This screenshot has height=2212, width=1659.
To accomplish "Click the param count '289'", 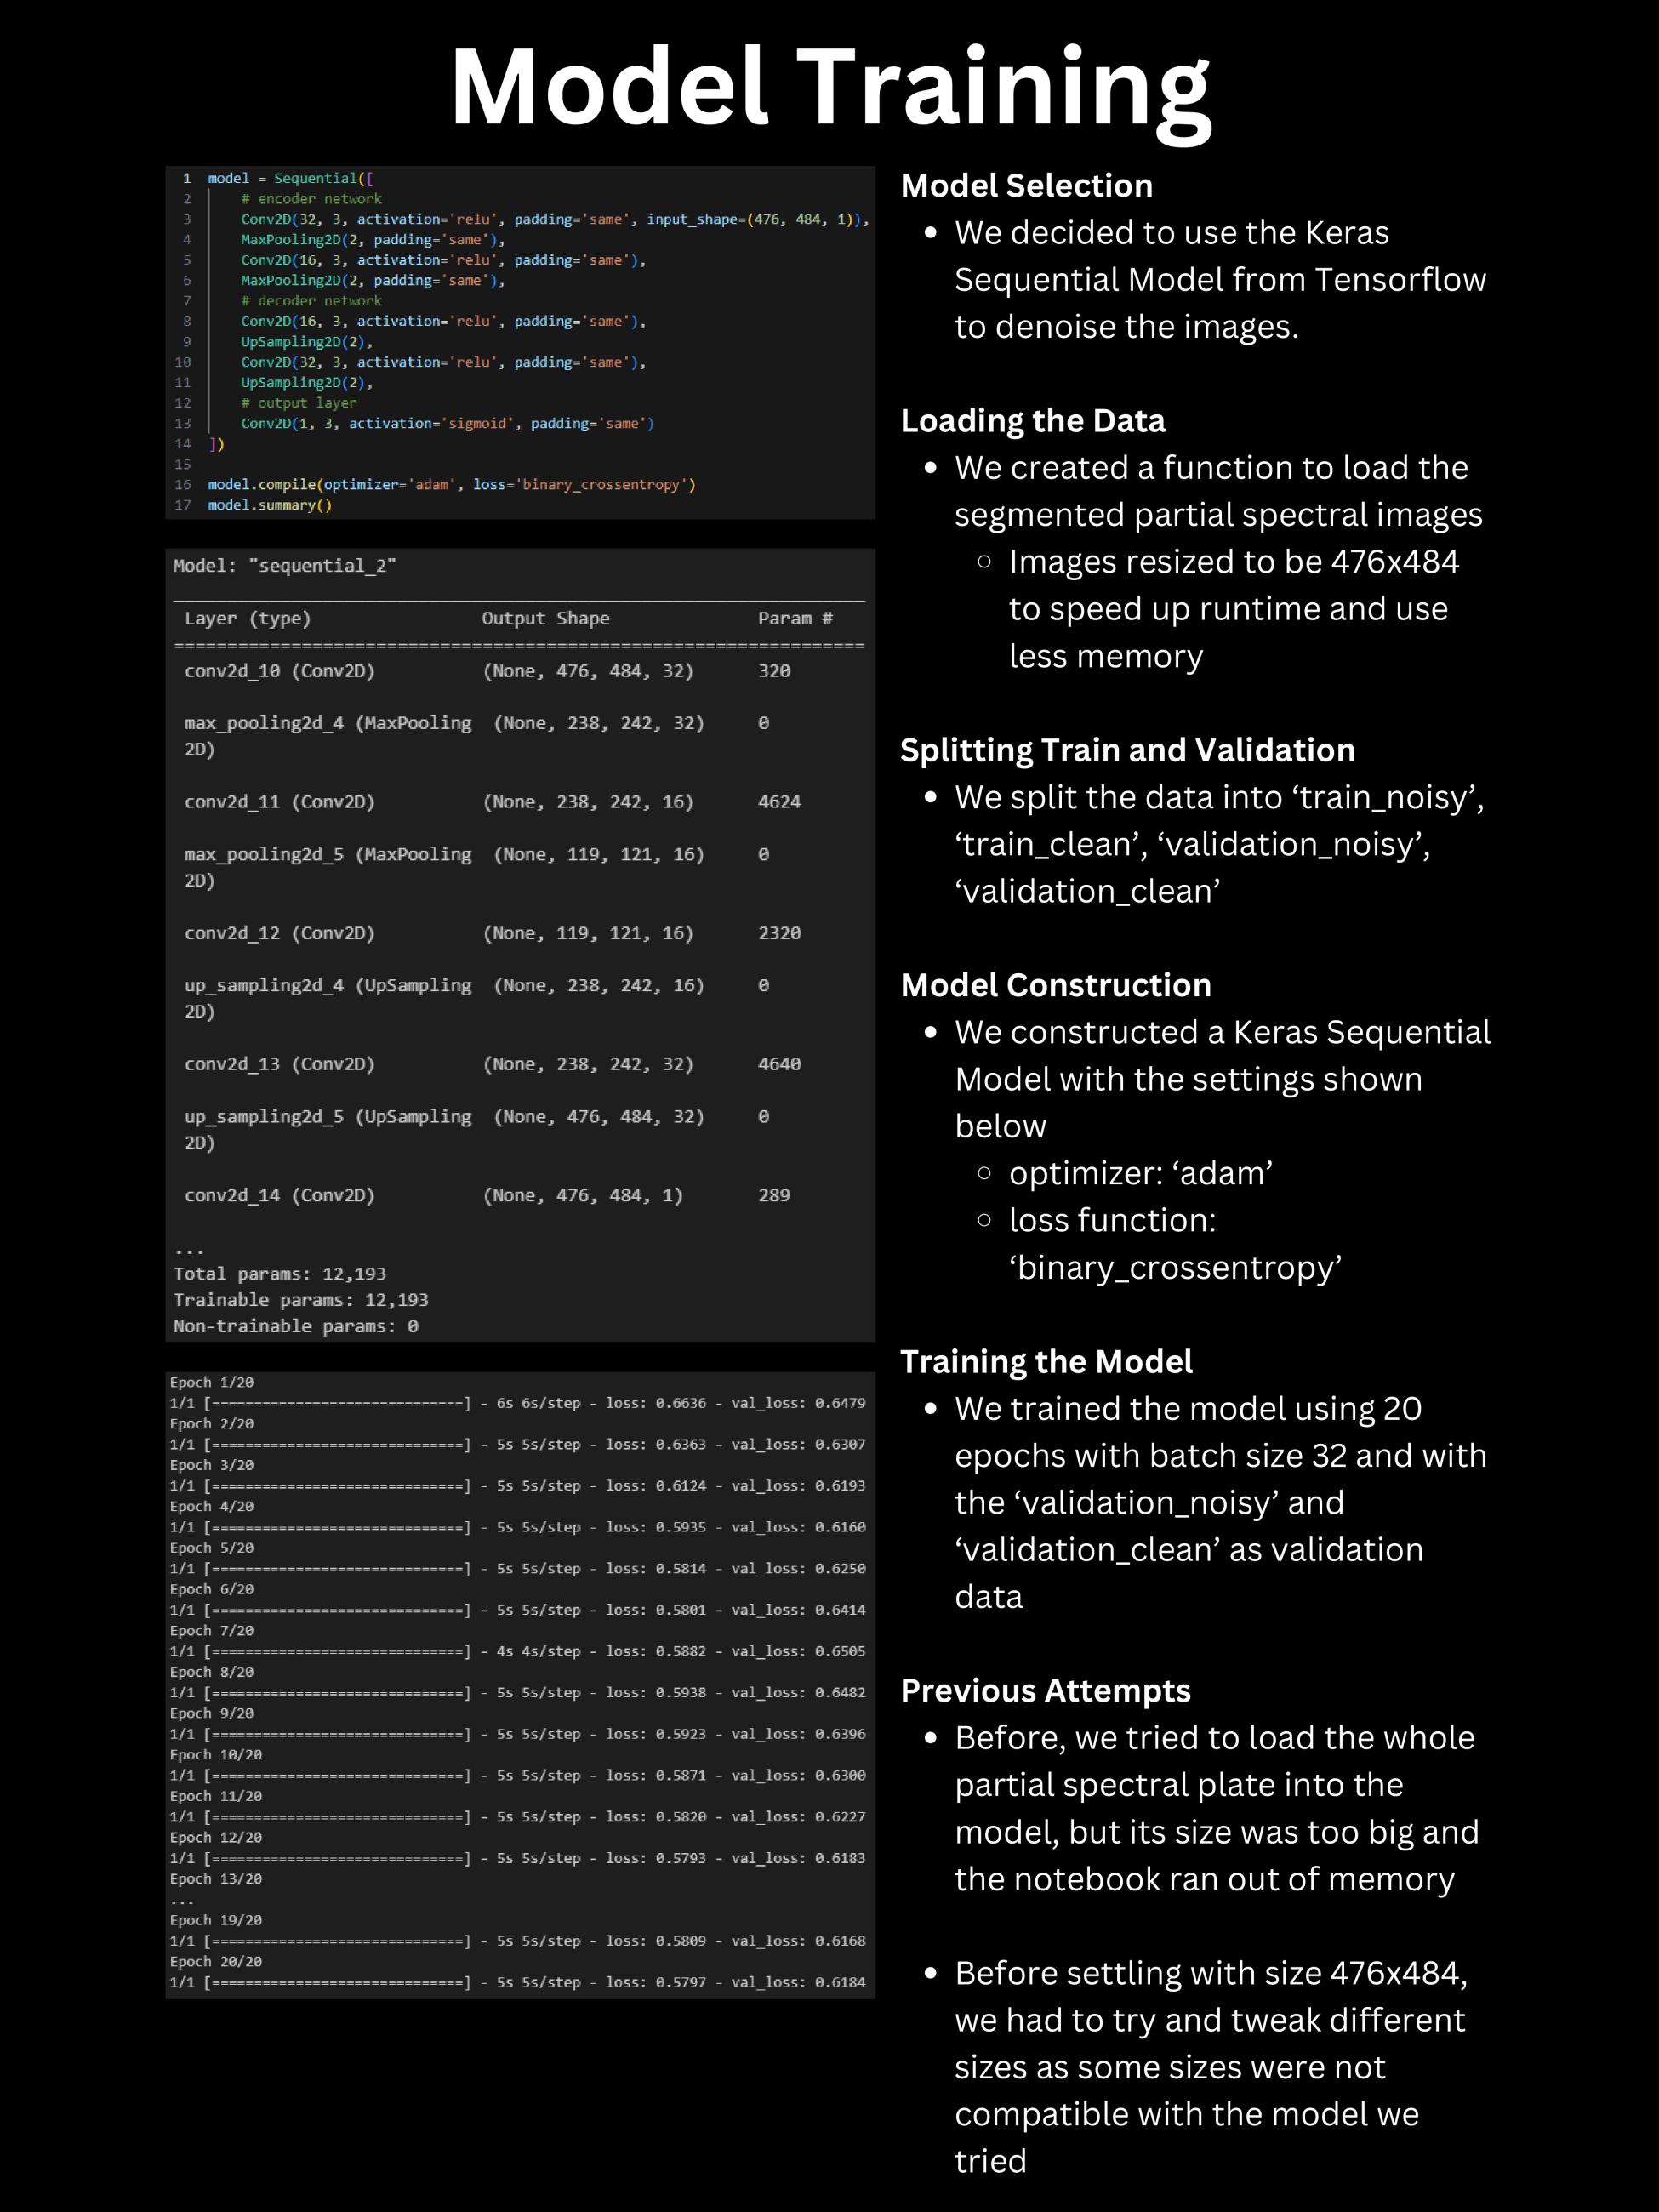I will pyautogui.click(x=774, y=1195).
